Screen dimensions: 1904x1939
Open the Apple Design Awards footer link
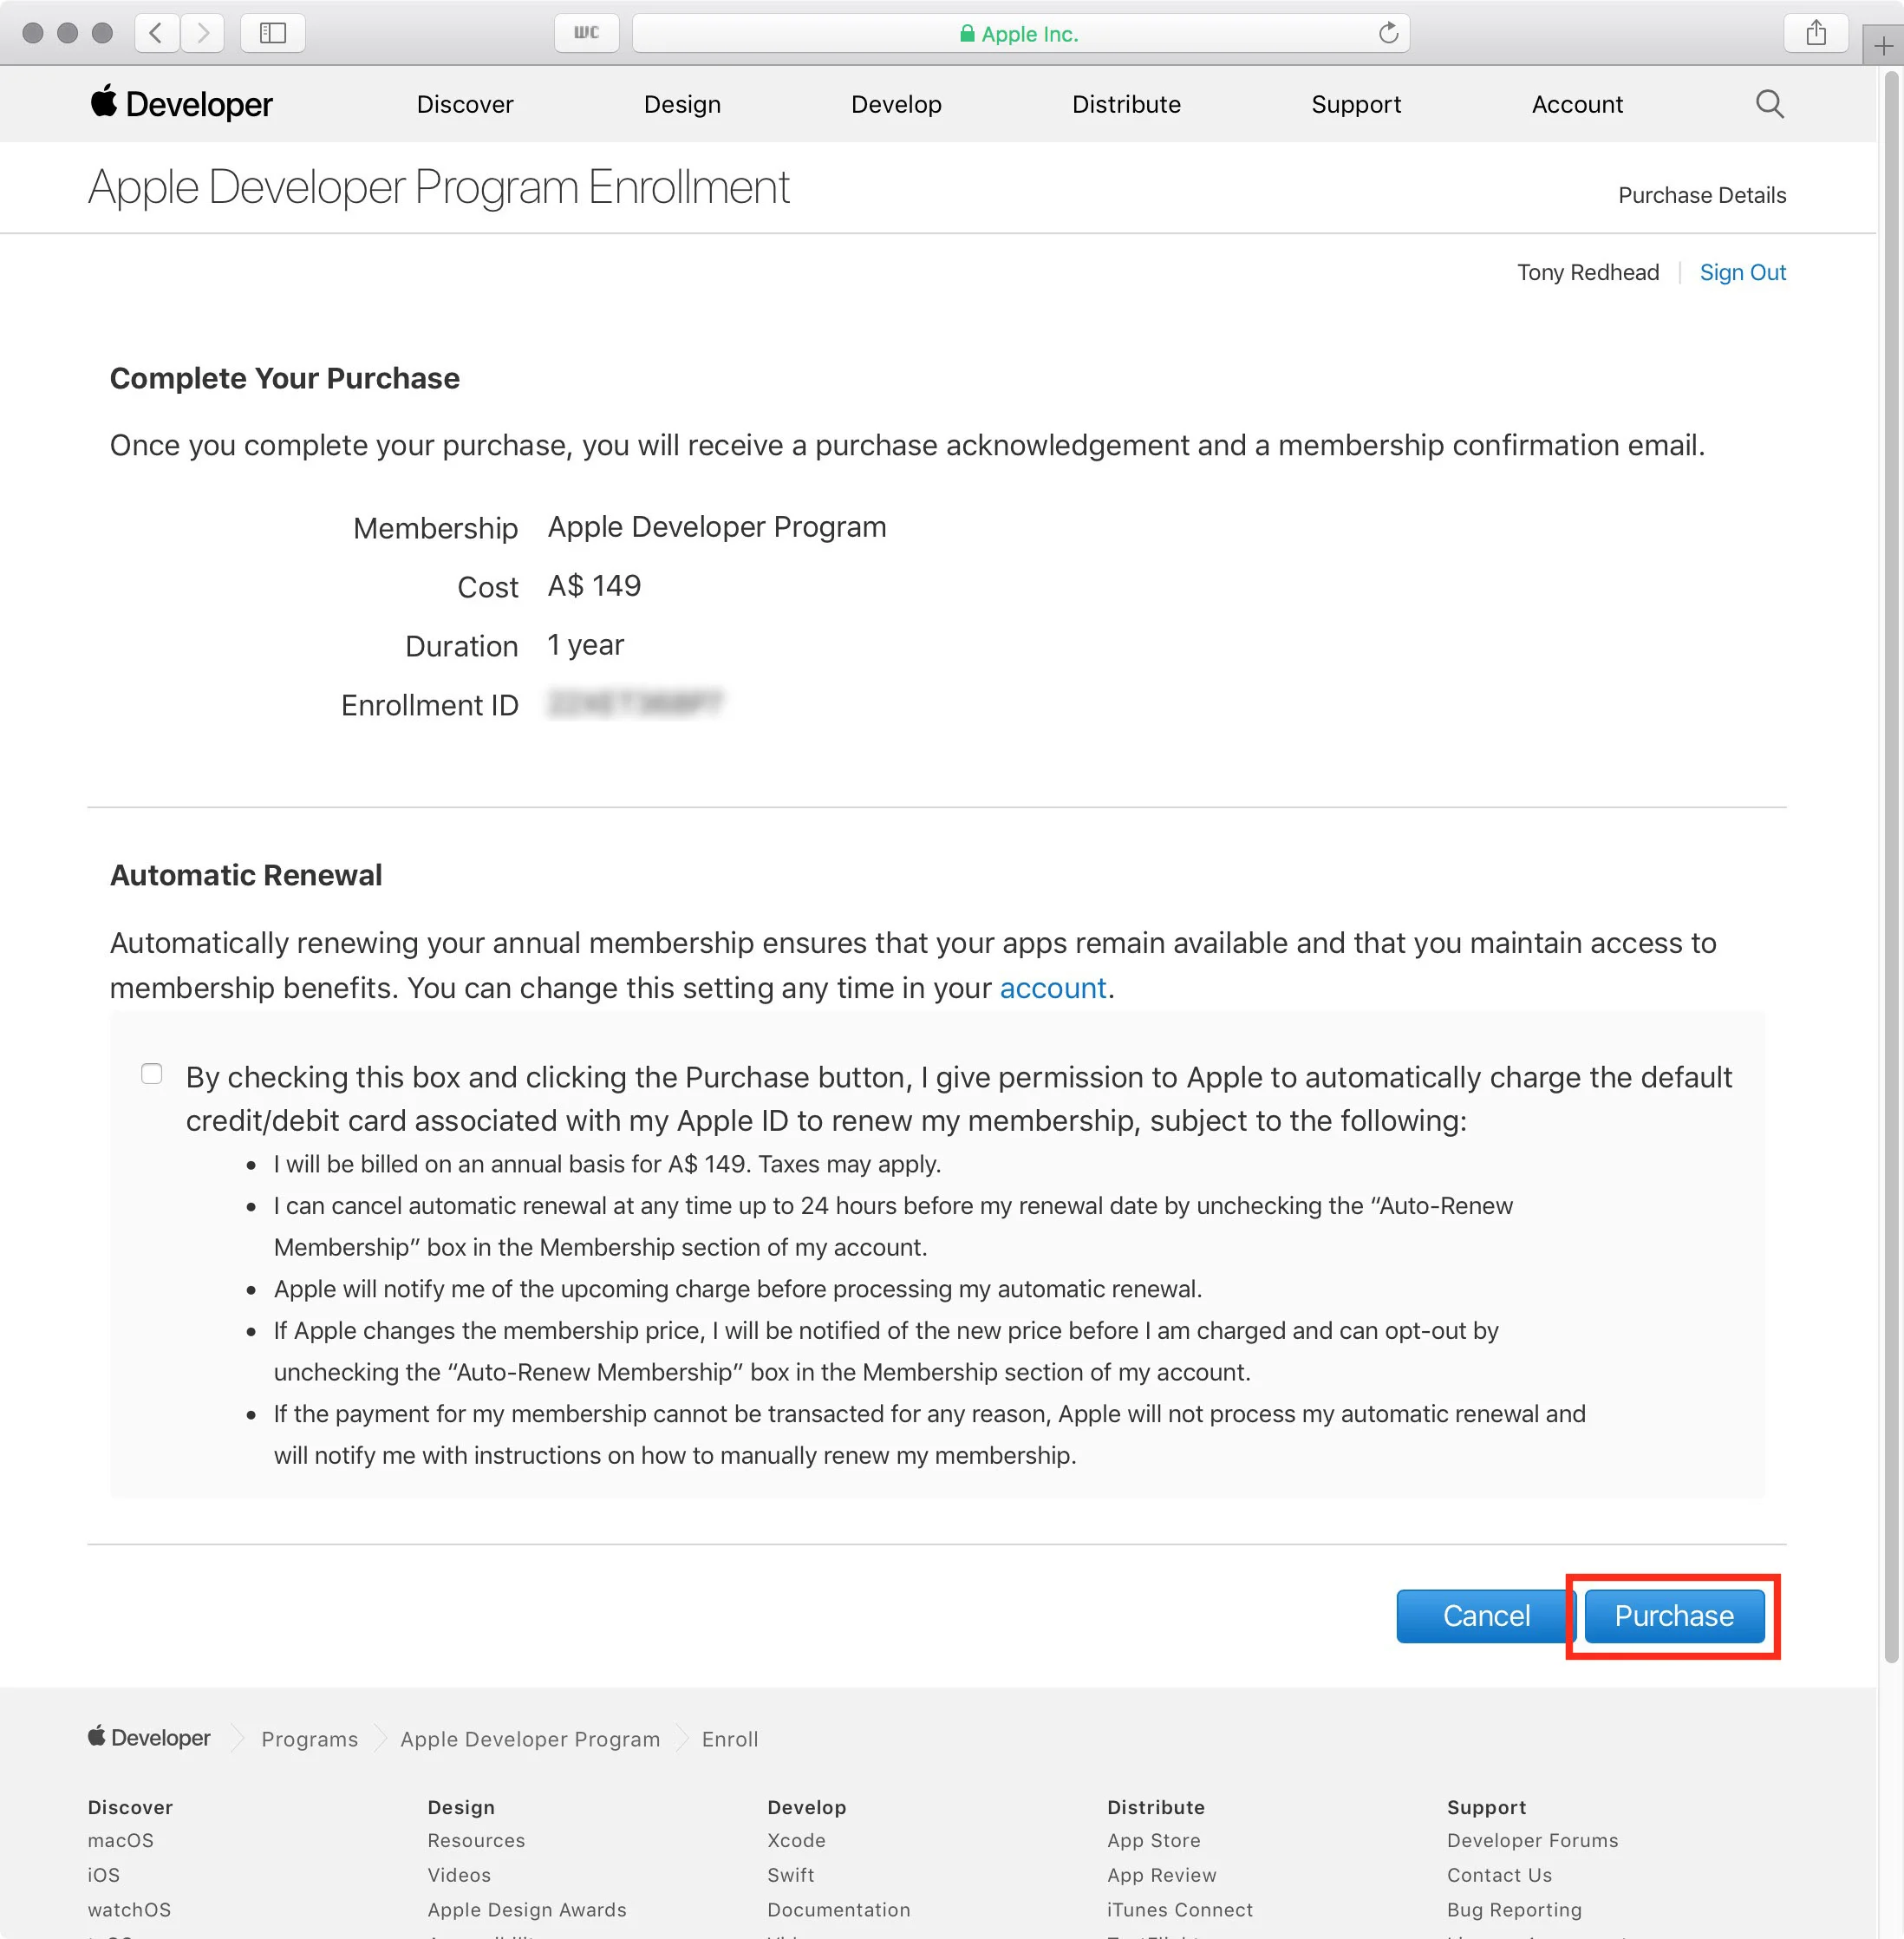(527, 1910)
